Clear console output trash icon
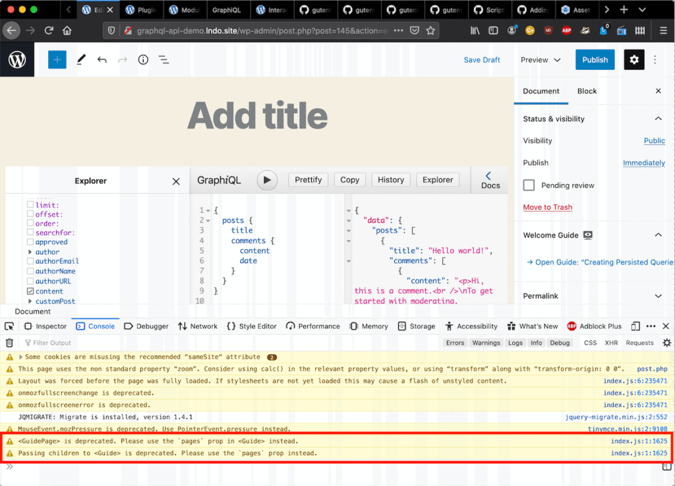The height and width of the screenshot is (486, 675). [x=9, y=343]
